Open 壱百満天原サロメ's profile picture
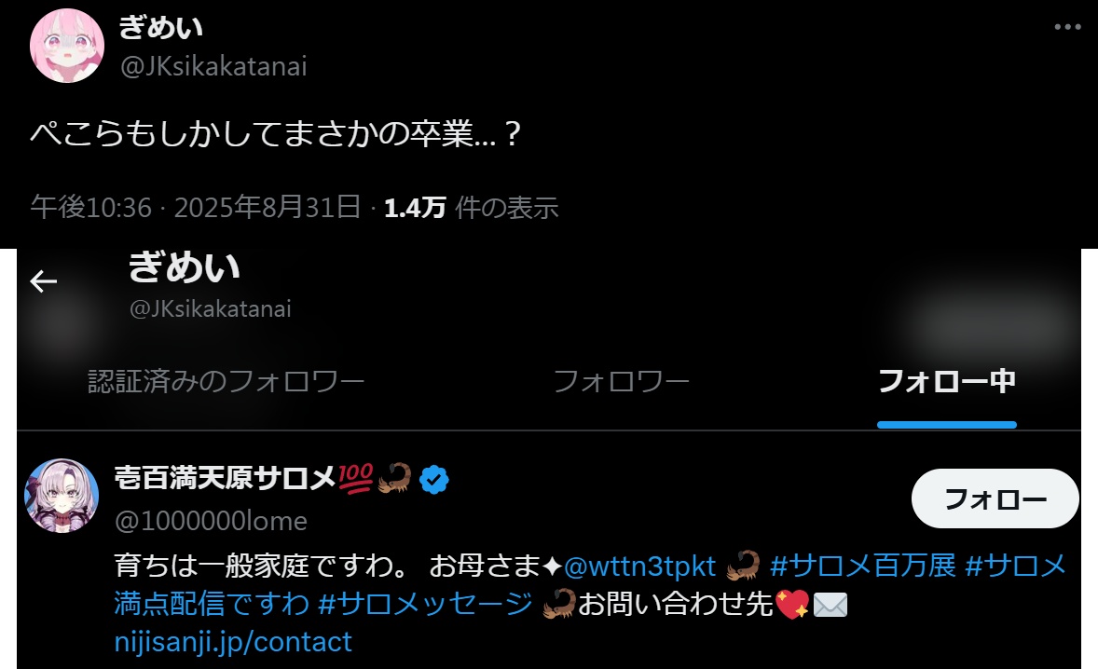The image size is (1098, 669). 62,496
